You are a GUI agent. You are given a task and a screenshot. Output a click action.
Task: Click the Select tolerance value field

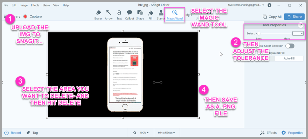coord(298,34)
